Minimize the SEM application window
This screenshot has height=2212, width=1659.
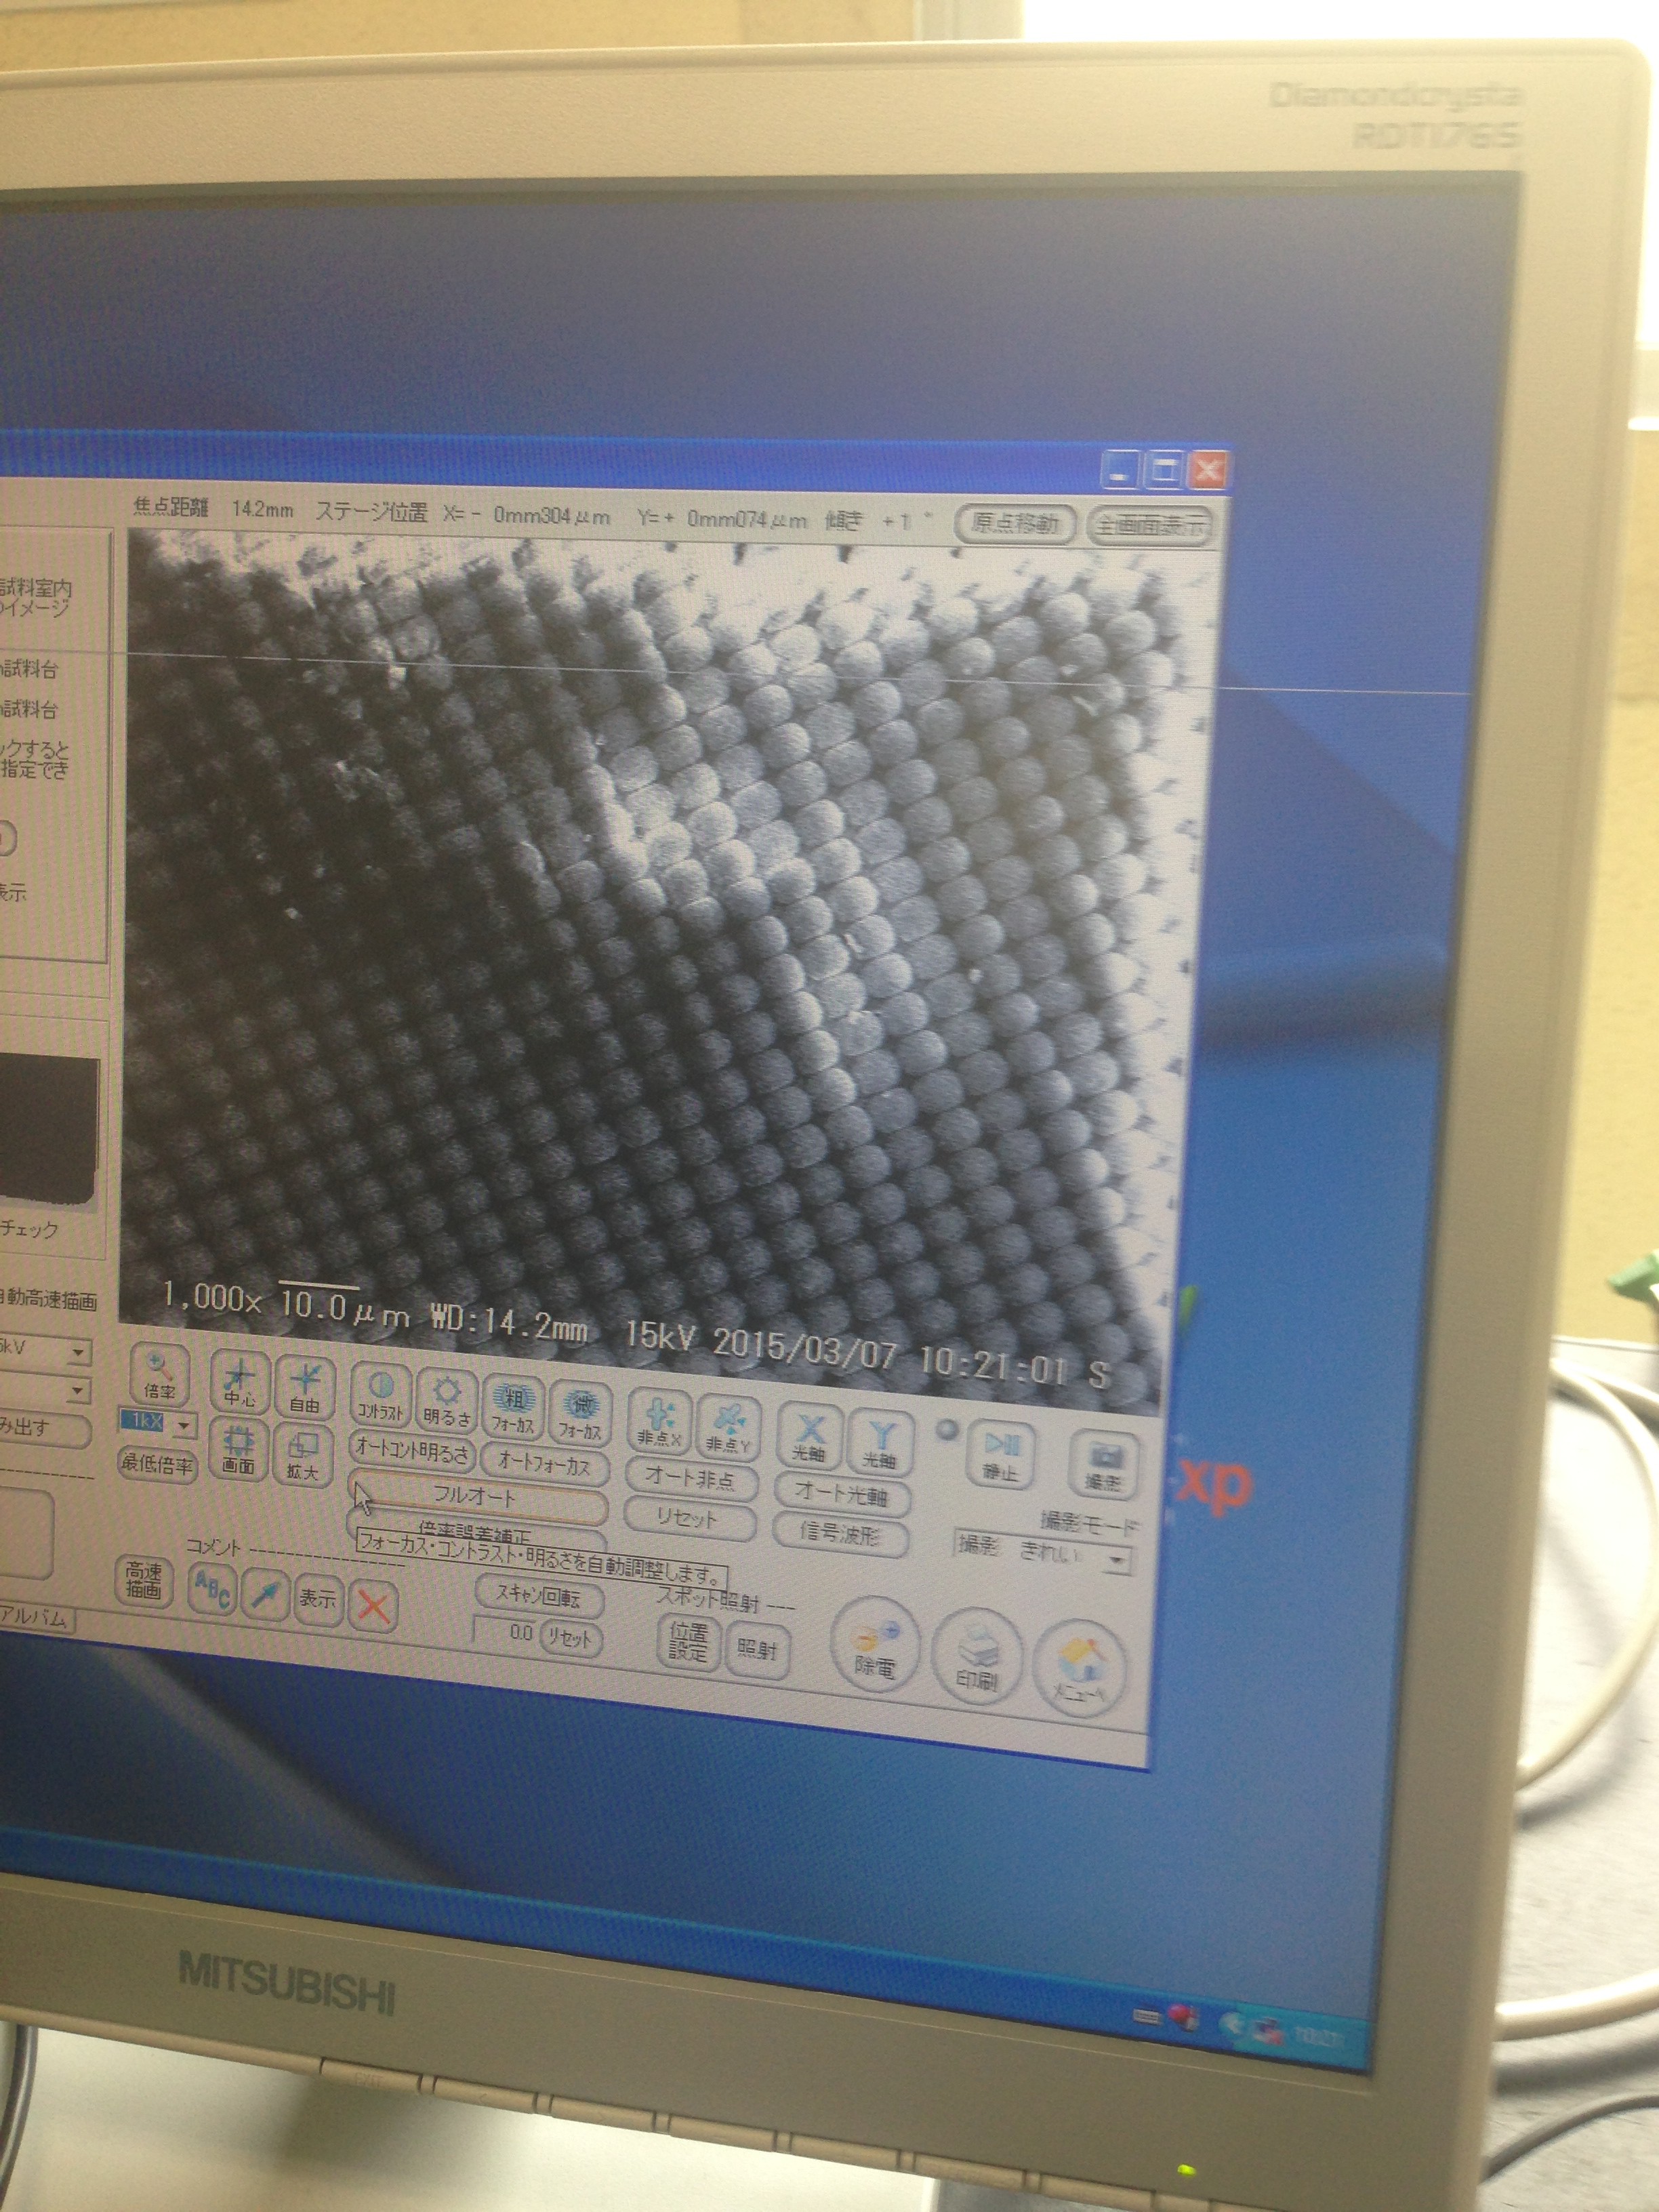coord(1119,469)
